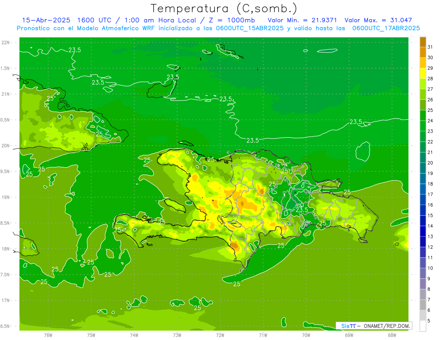Viewport: 440px width, 340px height.
Task: Click the value '10' on color scale
Action: pos(430,268)
